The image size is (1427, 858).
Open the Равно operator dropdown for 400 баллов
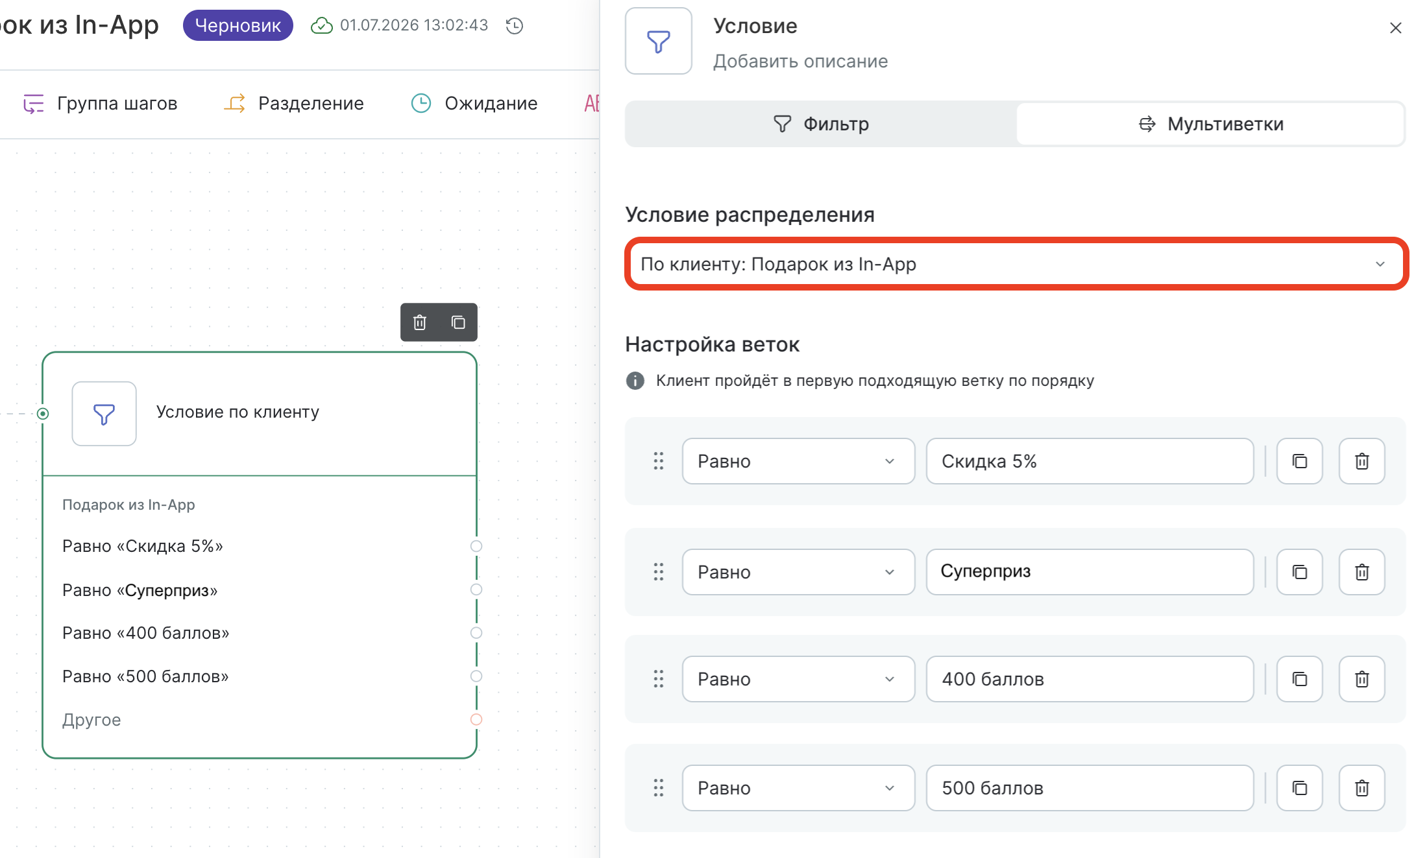(799, 679)
